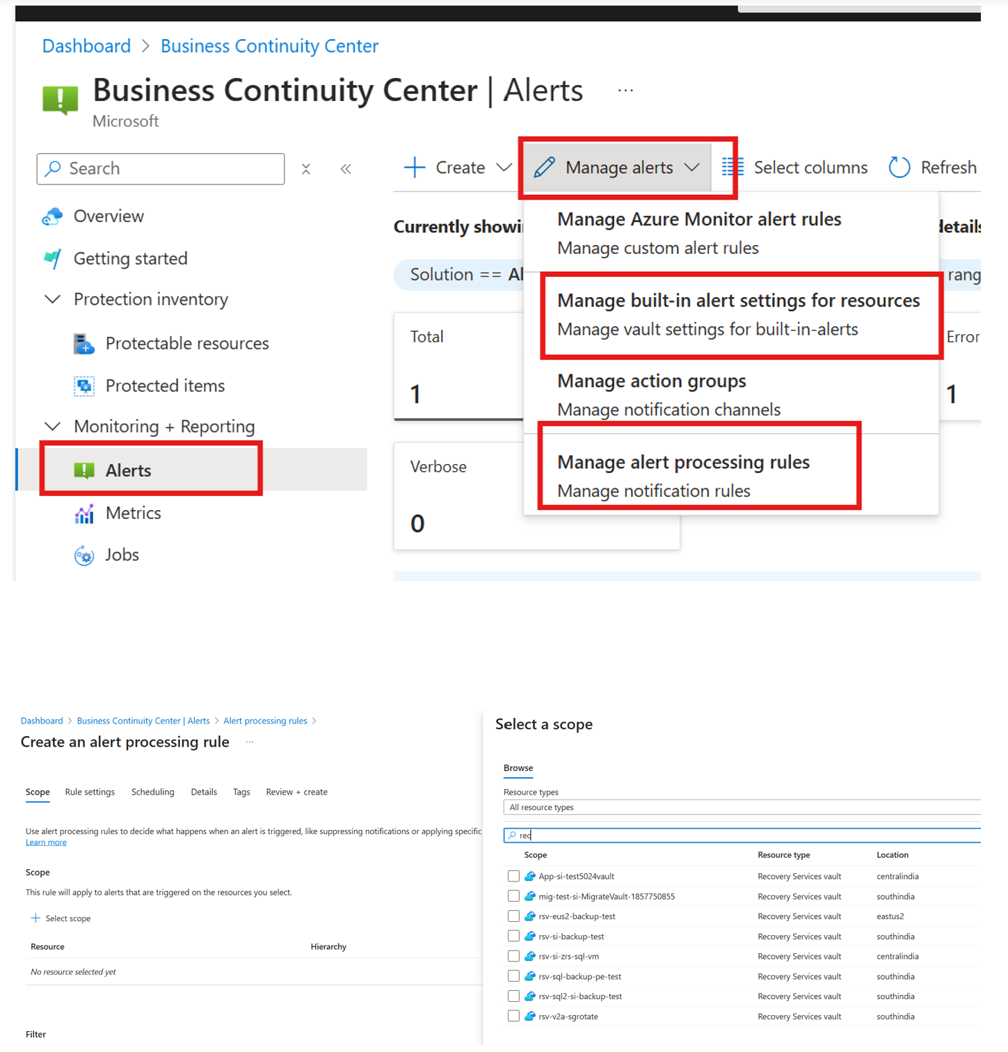
Task: Click Select scope button
Action: click(61, 918)
